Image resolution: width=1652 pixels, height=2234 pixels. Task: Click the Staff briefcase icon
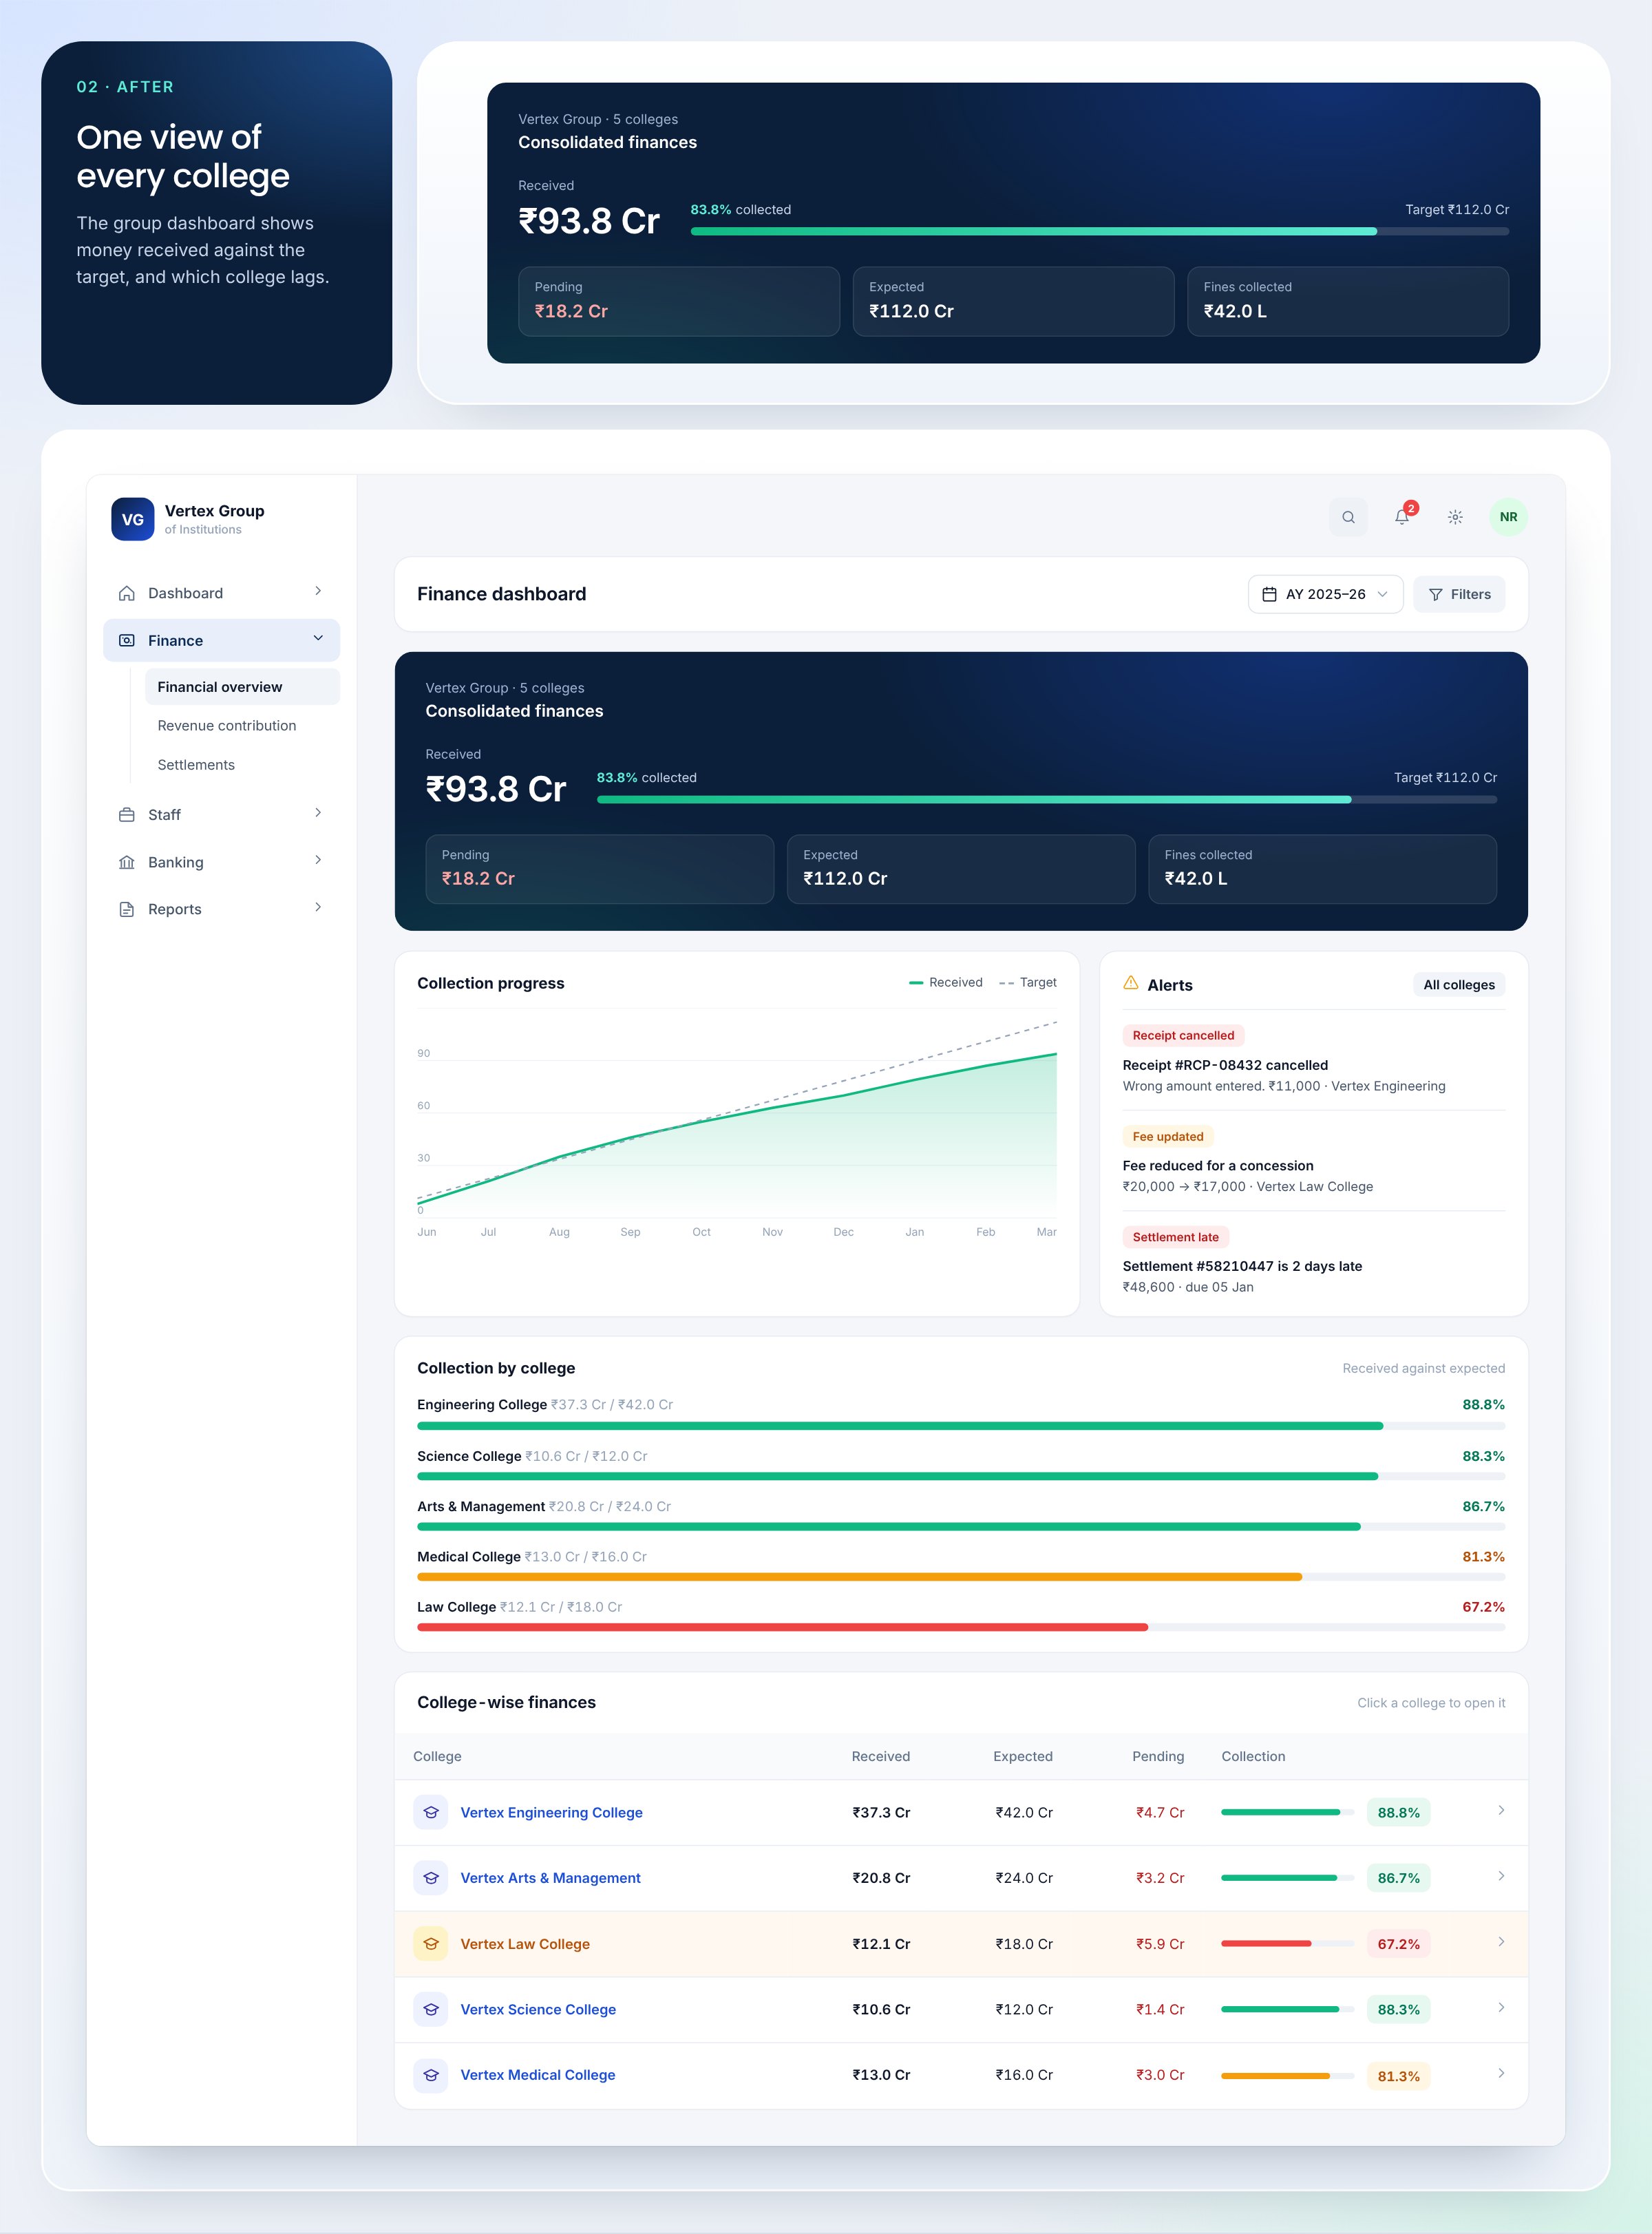pyautogui.click(x=127, y=815)
